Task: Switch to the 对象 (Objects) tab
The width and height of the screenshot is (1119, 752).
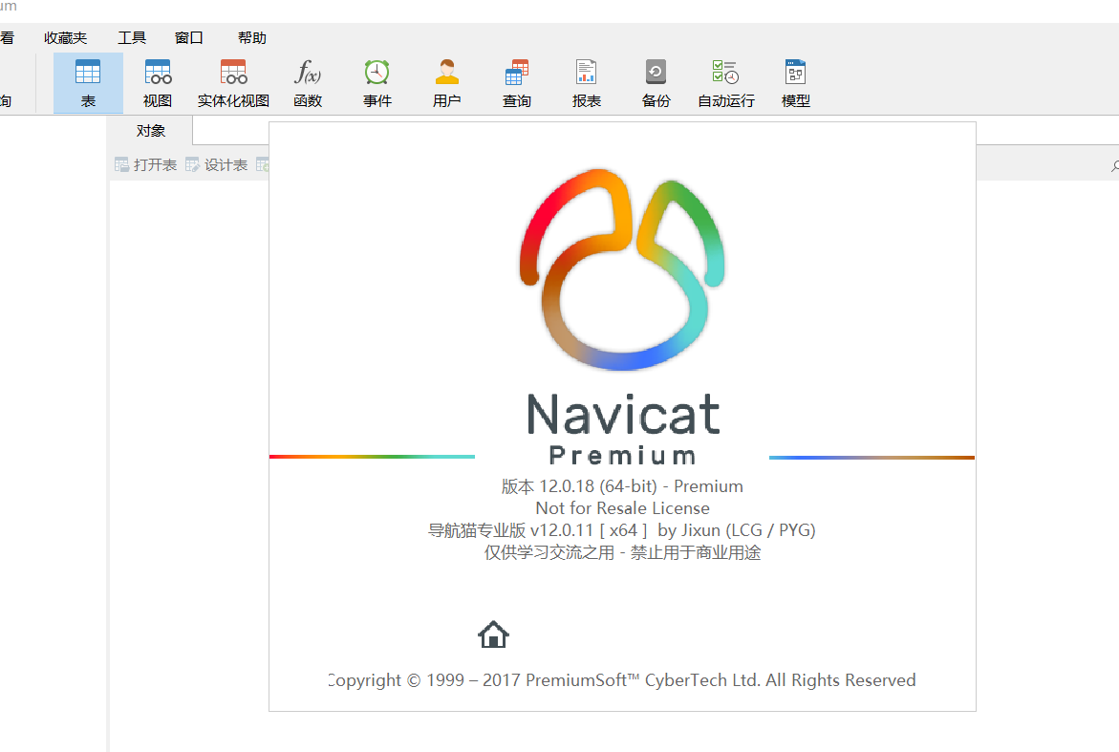Action: (151, 131)
